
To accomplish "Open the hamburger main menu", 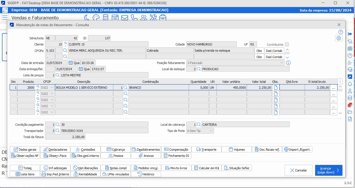I will coord(5,18).
